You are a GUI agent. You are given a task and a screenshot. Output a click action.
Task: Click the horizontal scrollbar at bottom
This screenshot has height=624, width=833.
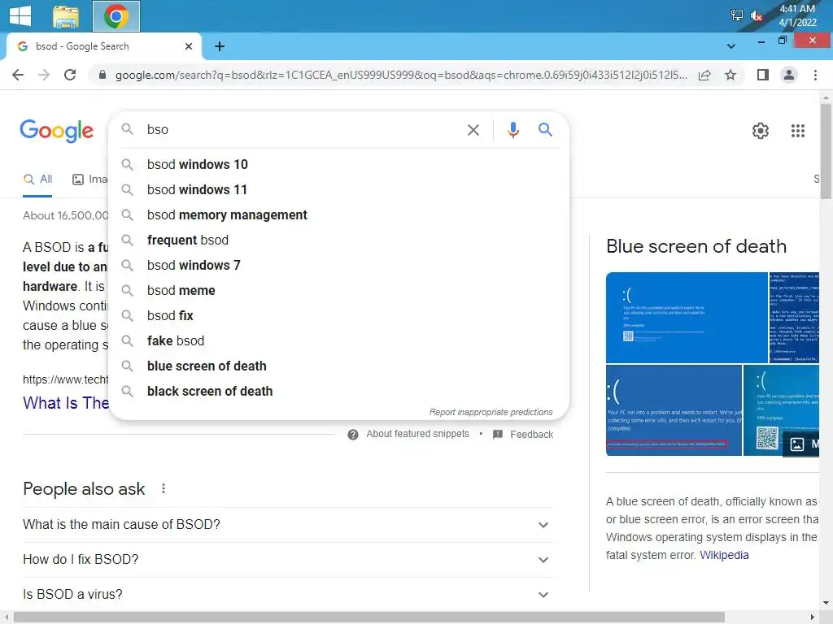coord(369,617)
